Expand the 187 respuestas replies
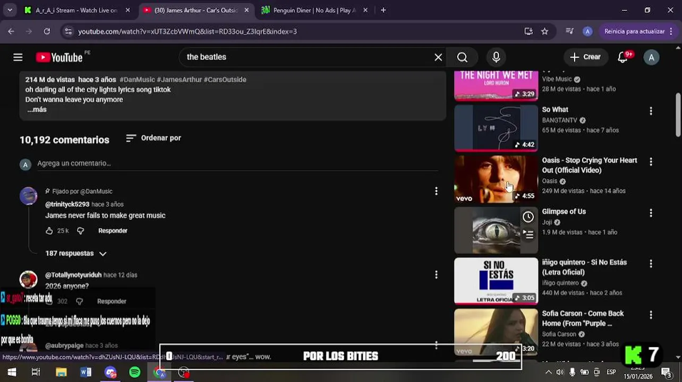Screen dimensions: 682x382 pyautogui.click(x=76, y=254)
